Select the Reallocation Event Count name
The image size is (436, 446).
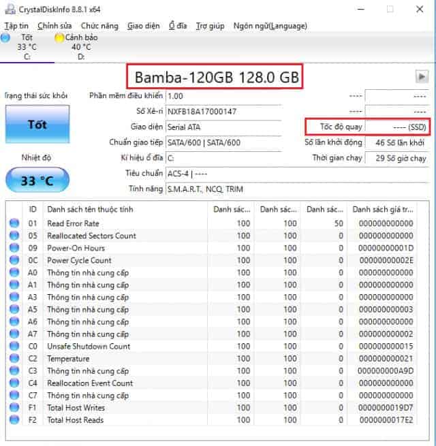[90, 383]
